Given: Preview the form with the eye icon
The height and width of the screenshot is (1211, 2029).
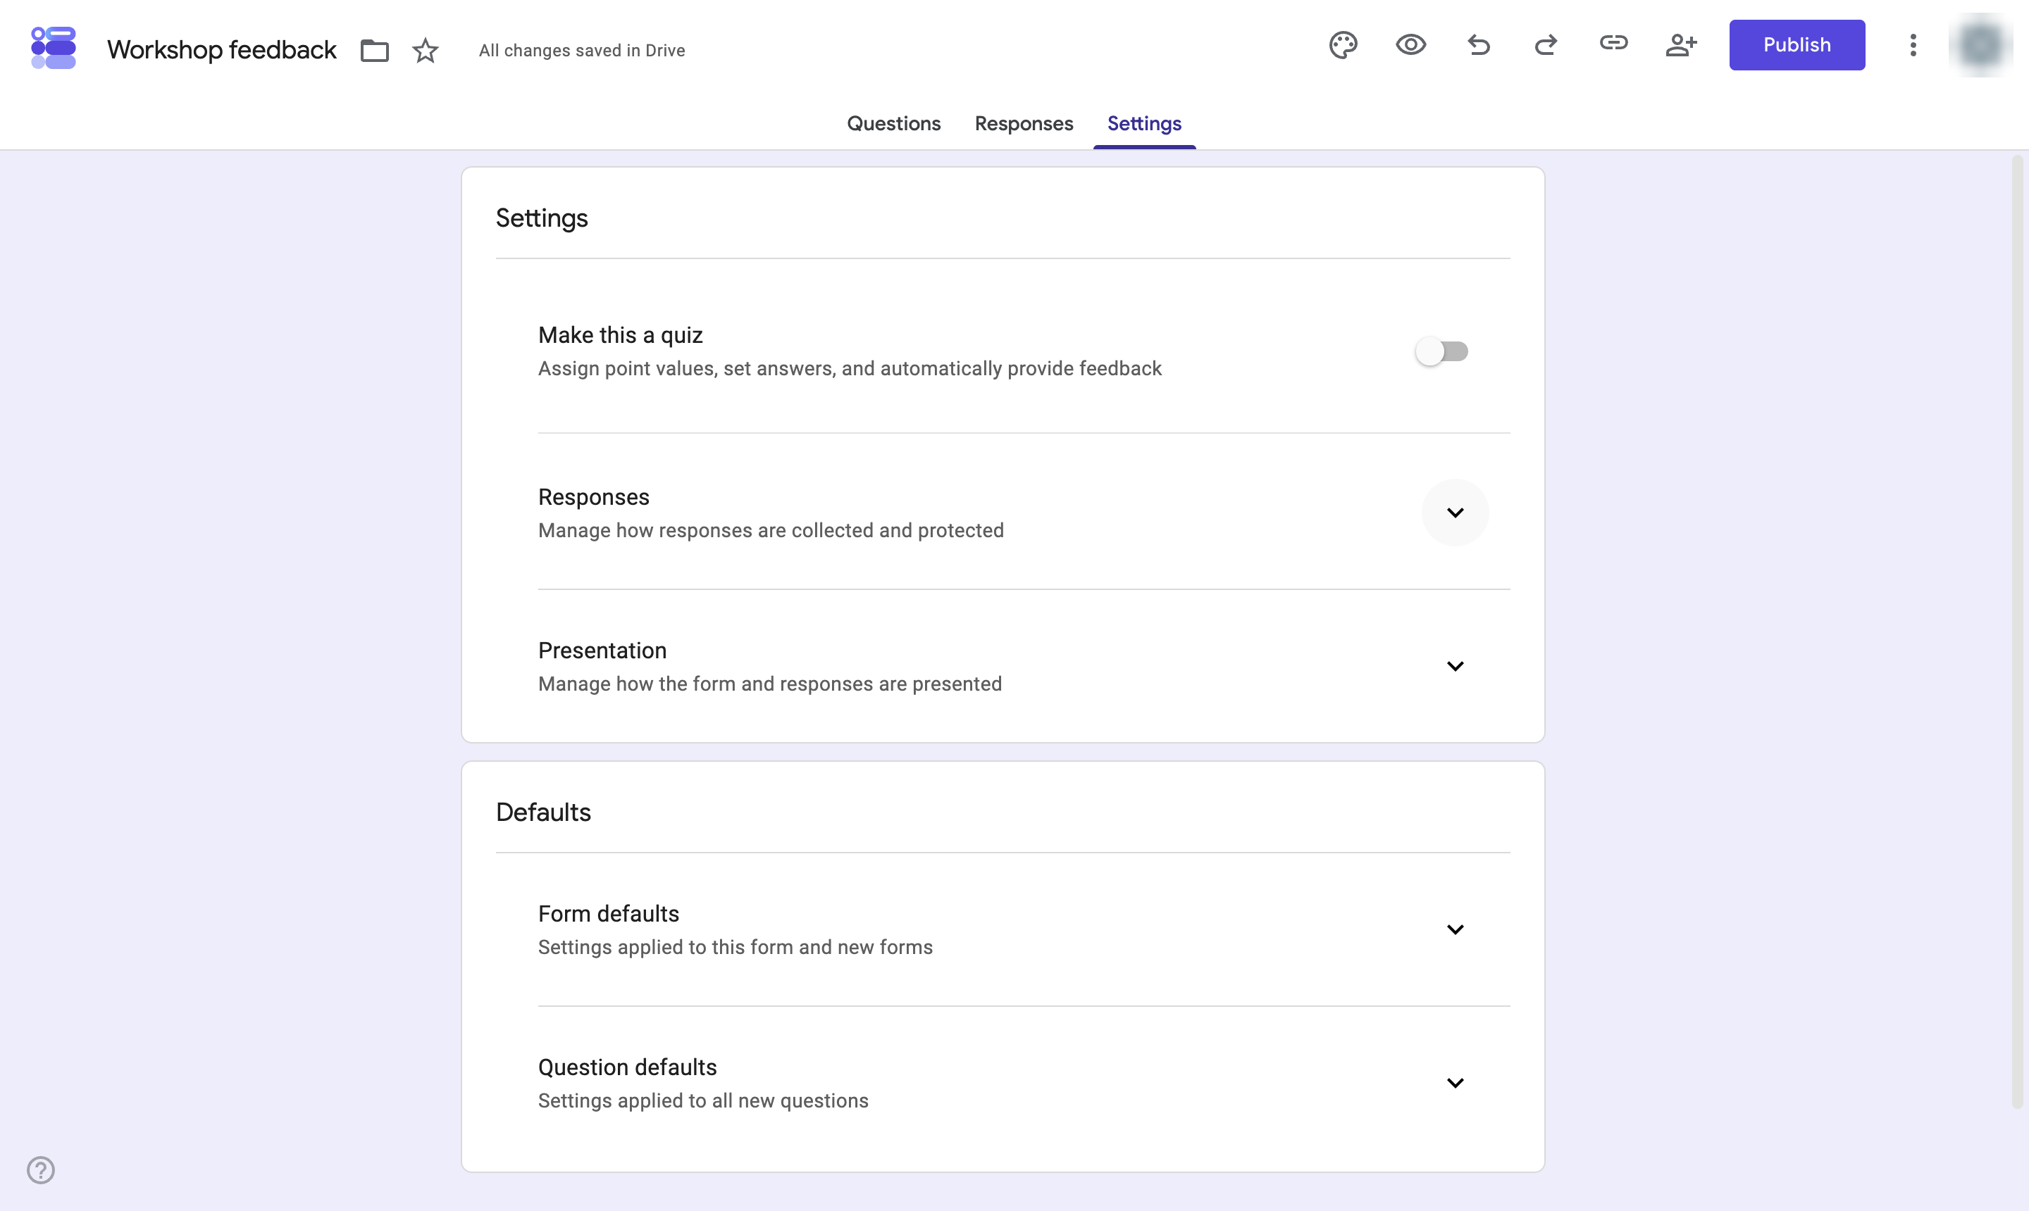Looking at the screenshot, I should [1411, 45].
